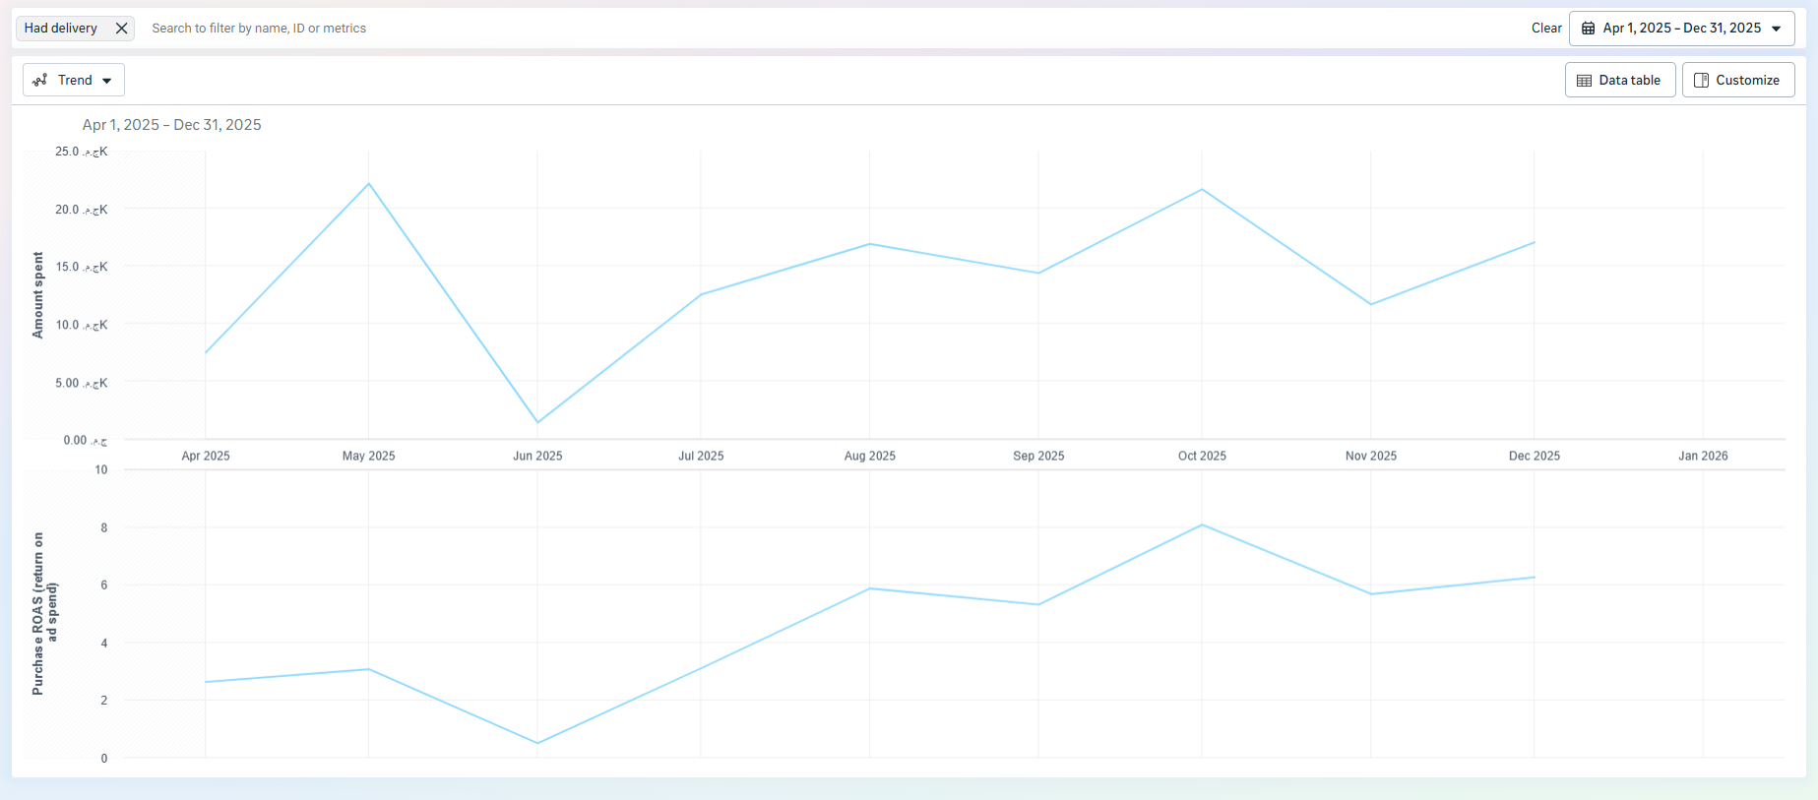Remove the Had delivery filter chip
This screenshot has height=800, width=1818.
coord(122,29)
